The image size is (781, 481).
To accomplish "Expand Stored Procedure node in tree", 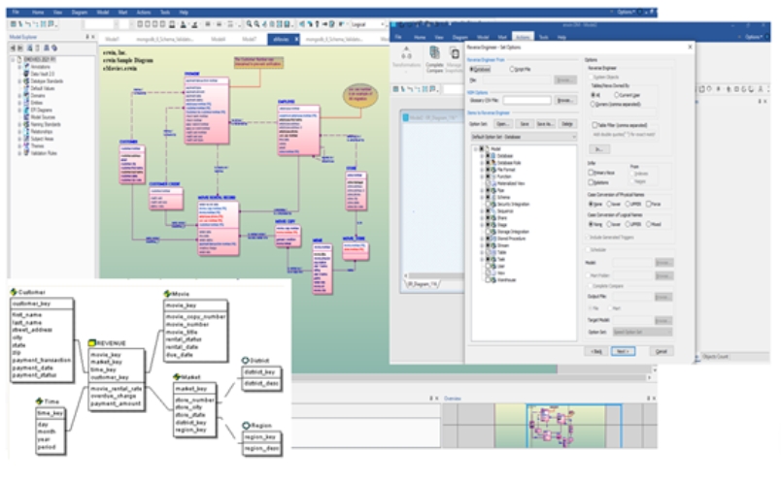I will click(x=482, y=239).
